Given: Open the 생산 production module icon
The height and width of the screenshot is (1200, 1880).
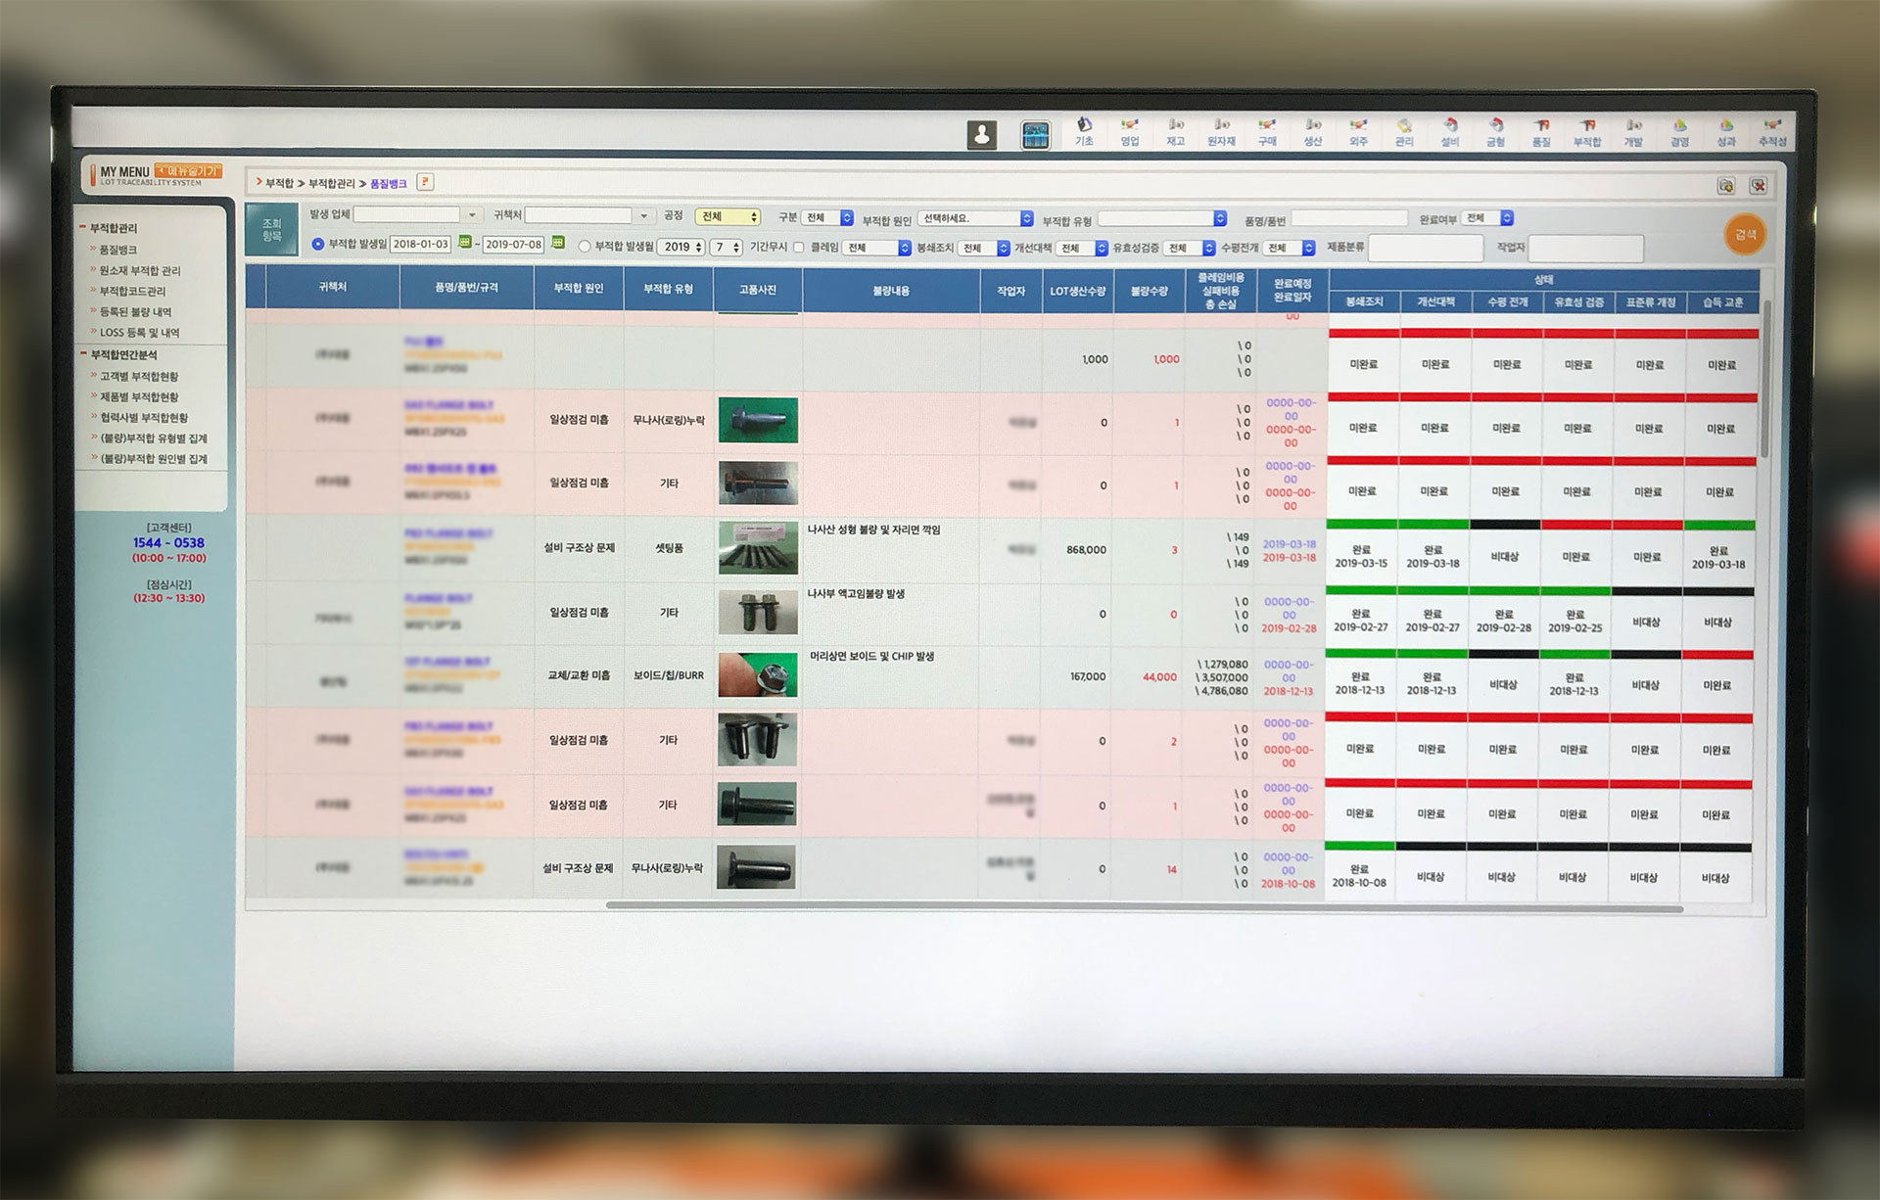Looking at the screenshot, I should pos(1312,132).
